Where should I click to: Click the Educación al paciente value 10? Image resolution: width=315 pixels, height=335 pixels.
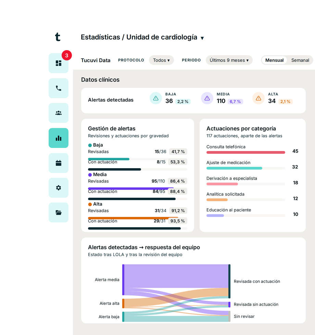pyautogui.click(x=295, y=215)
